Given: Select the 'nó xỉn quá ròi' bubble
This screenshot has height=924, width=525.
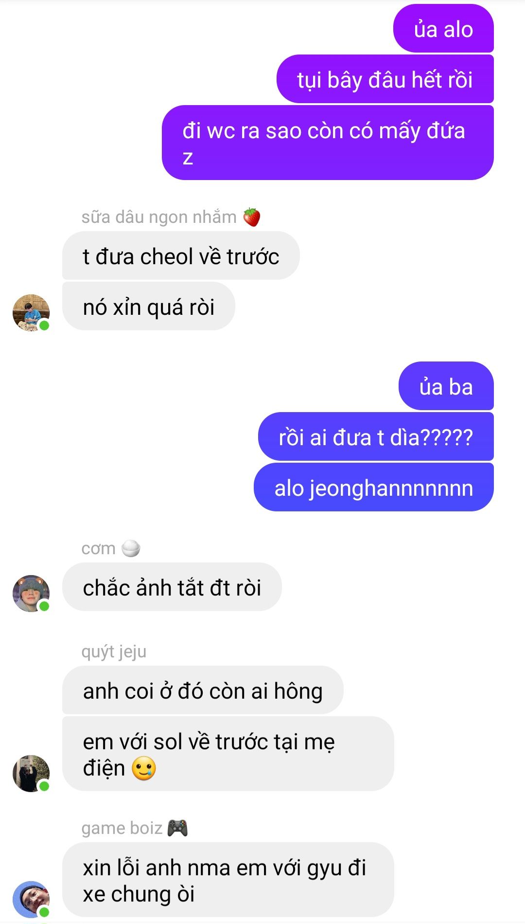Looking at the screenshot, I should [149, 306].
